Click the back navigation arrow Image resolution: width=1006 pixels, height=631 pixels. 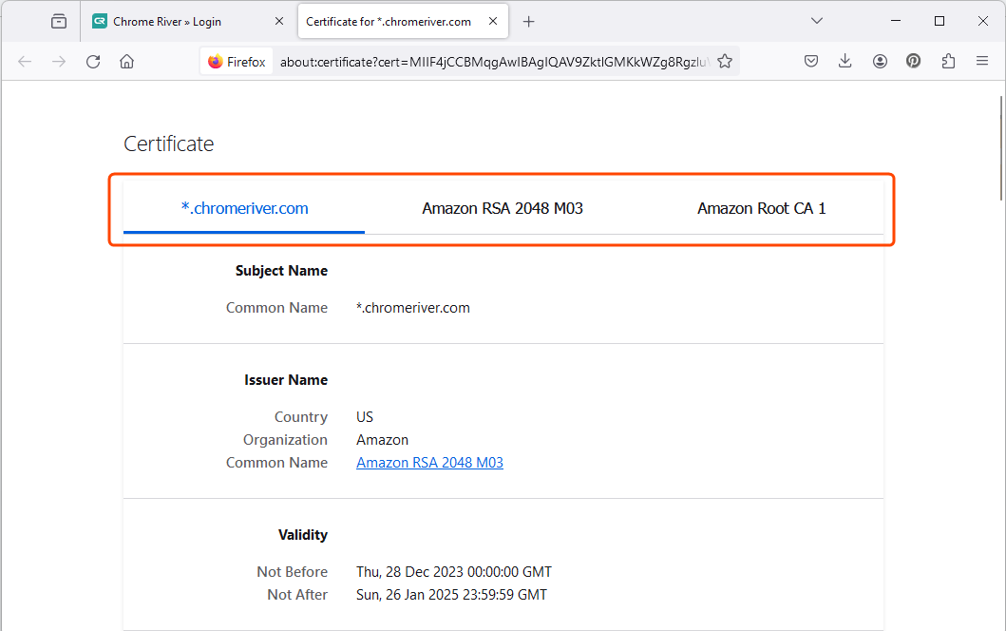click(x=25, y=62)
